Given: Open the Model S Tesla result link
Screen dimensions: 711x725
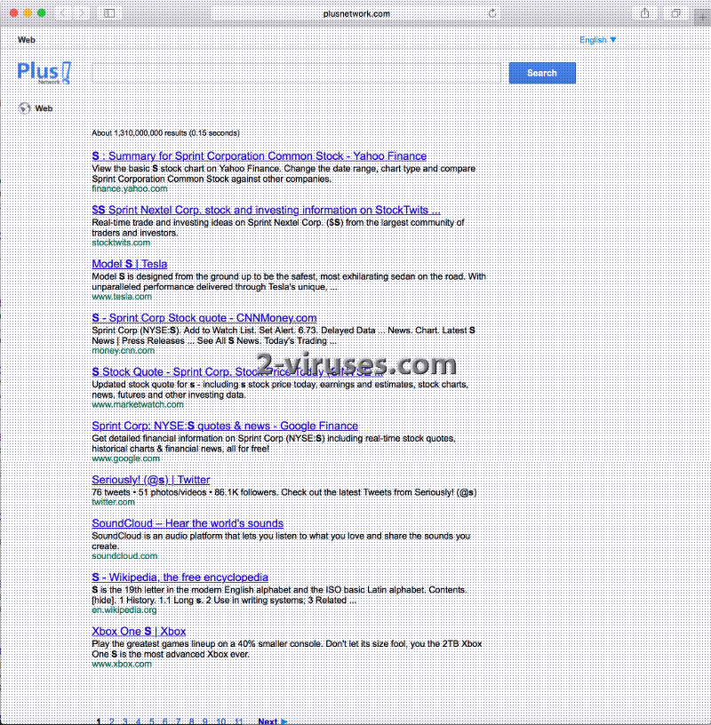Looking at the screenshot, I should (x=129, y=263).
